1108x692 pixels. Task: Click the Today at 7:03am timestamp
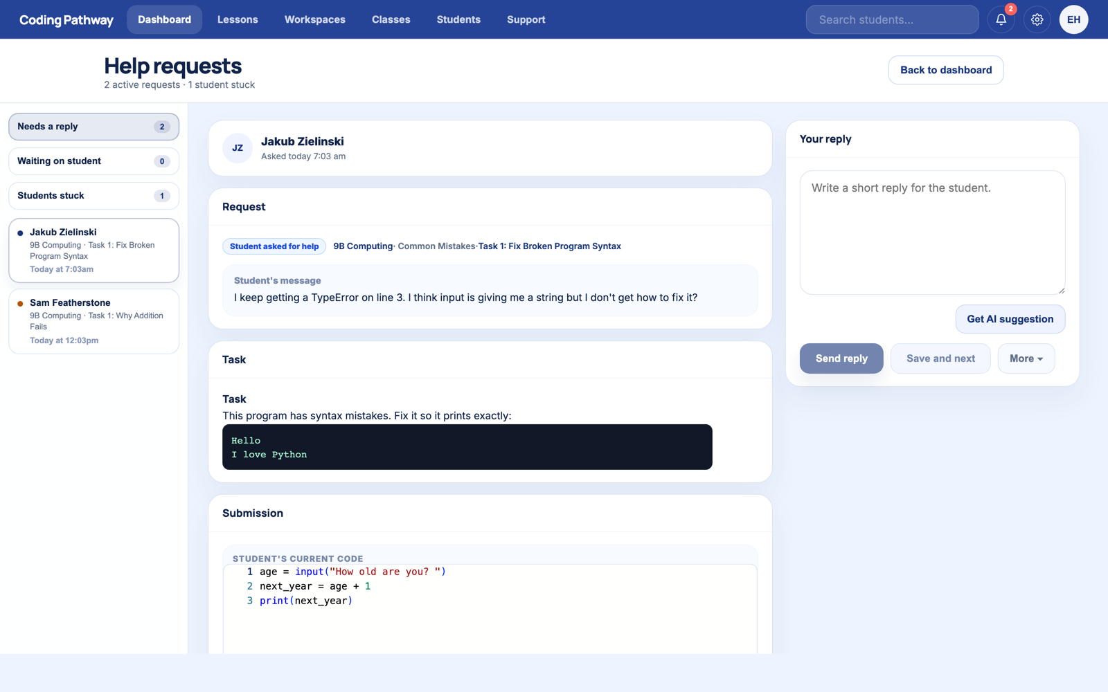point(62,269)
